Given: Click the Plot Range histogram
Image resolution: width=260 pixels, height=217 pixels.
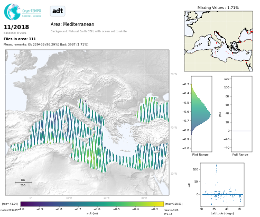Looking at the screenshot, I should [x=201, y=114].
